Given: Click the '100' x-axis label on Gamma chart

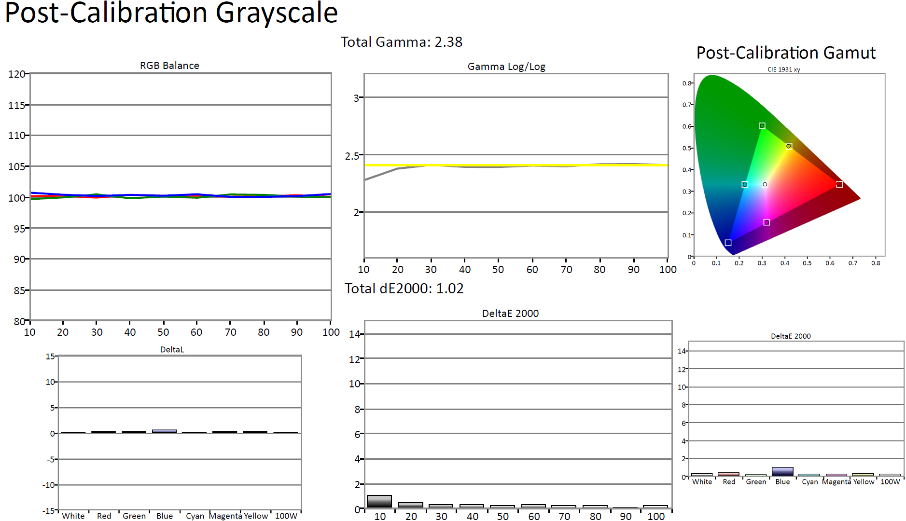Looking at the screenshot, I should (x=668, y=269).
